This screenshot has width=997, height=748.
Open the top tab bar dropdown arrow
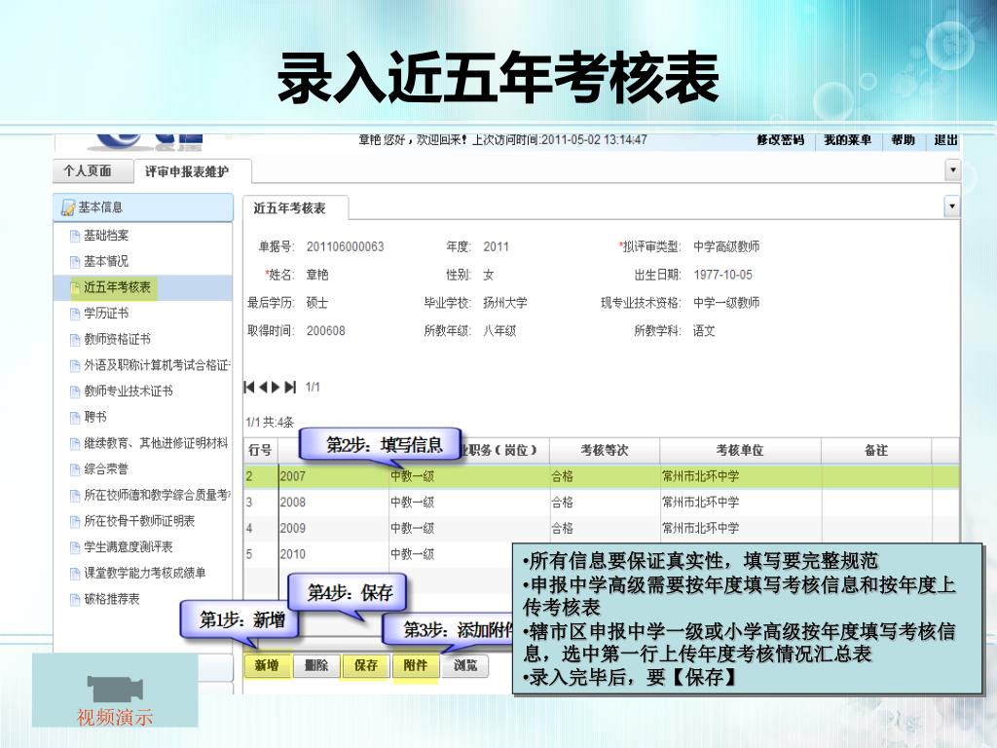(x=952, y=169)
